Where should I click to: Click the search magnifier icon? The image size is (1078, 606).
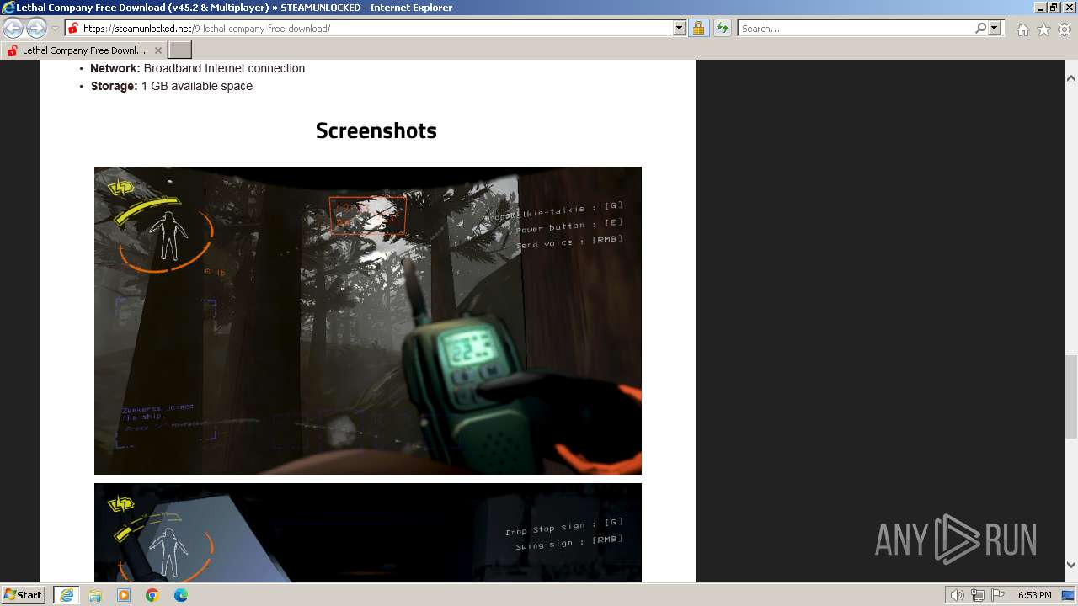[x=980, y=28]
